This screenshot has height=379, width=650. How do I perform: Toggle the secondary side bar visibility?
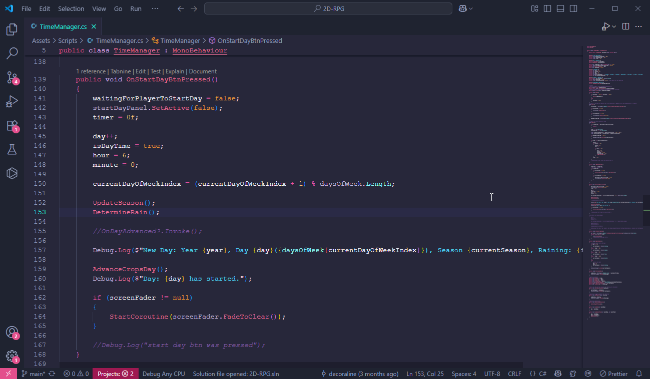pyautogui.click(x=573, y=8)
